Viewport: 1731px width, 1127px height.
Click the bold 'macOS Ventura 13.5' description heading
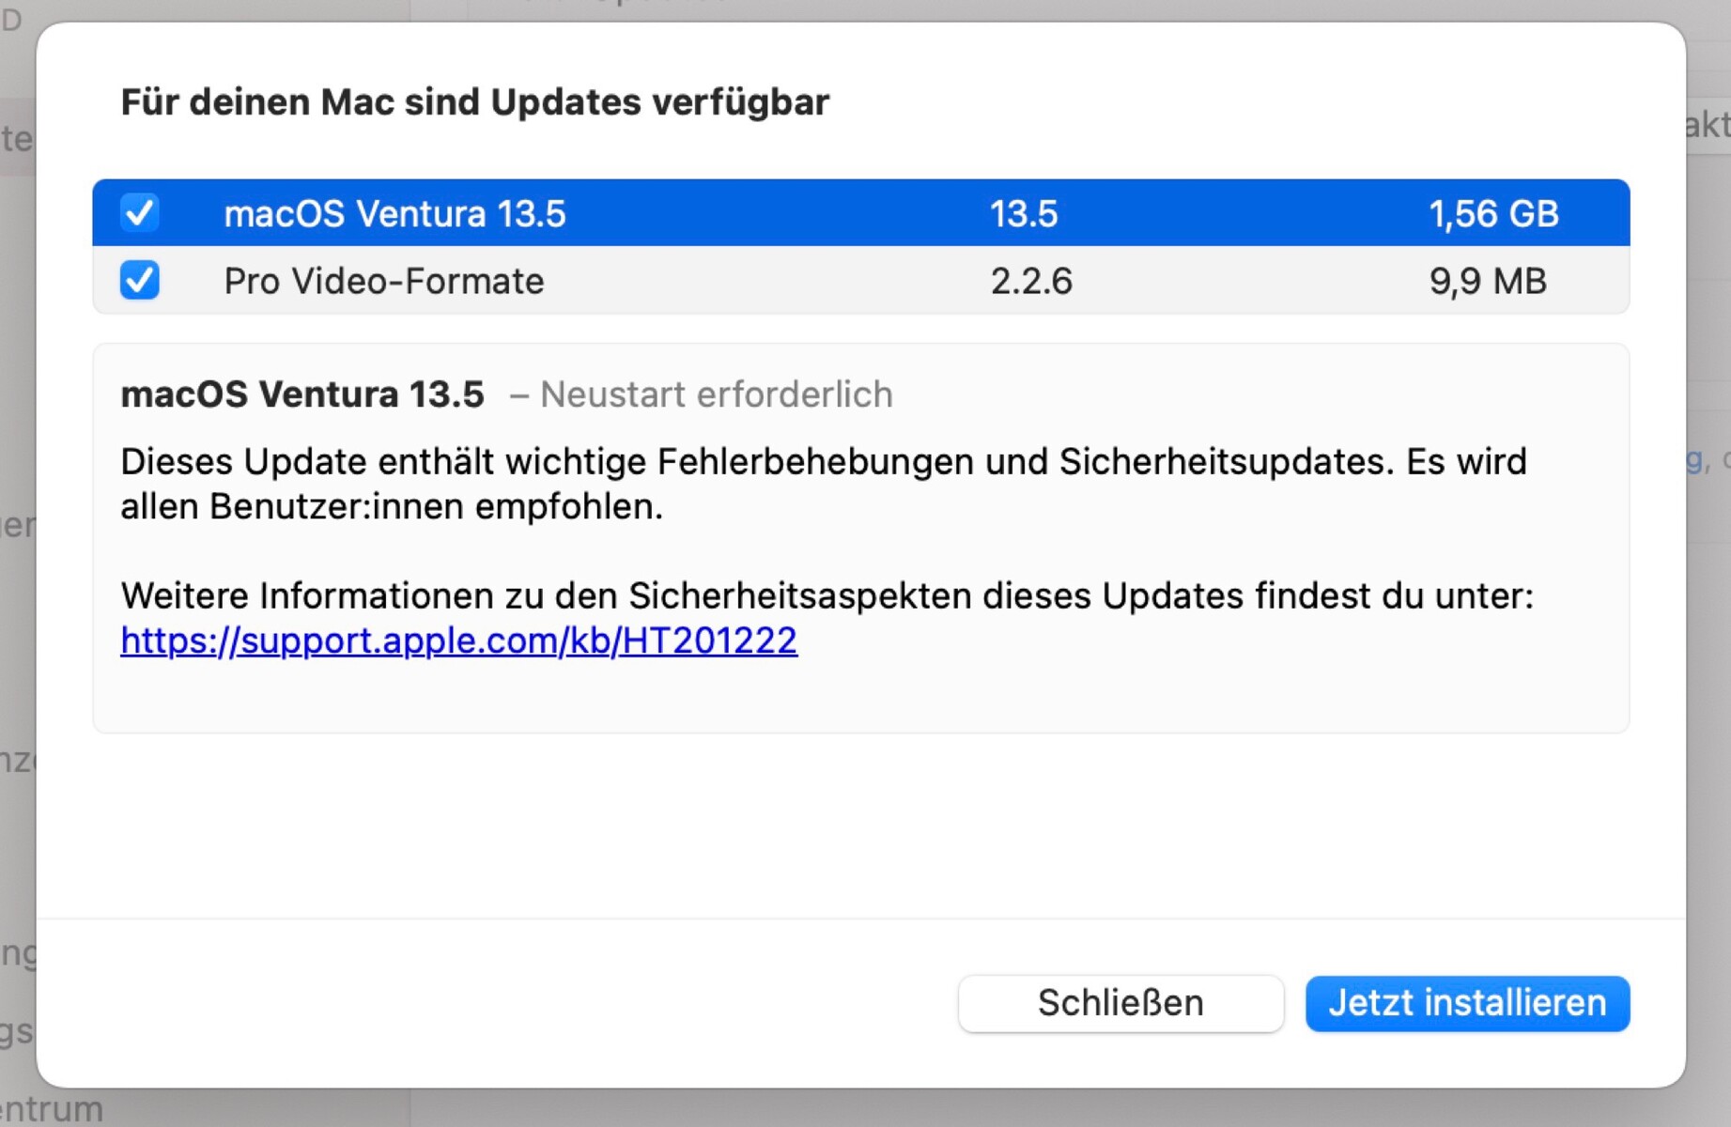coord(302,394)
